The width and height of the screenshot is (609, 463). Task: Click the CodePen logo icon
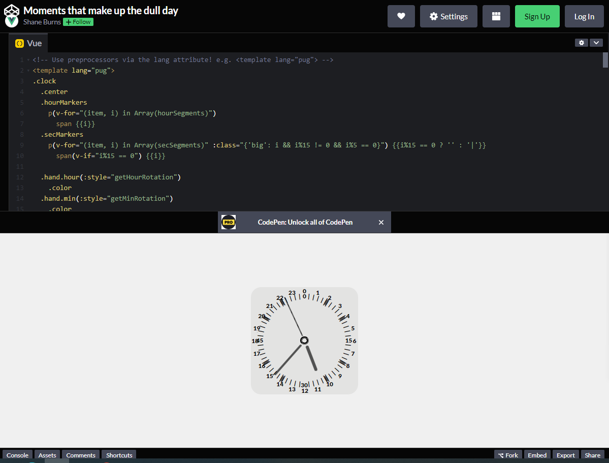(12, 11)
